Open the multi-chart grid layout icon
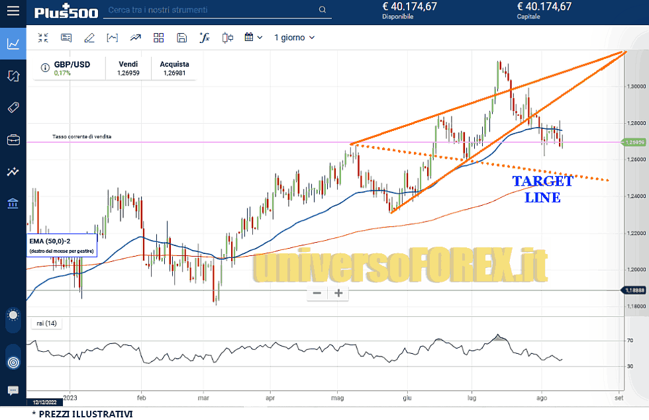Screen dimensions: 649x420 pos(158,38)
